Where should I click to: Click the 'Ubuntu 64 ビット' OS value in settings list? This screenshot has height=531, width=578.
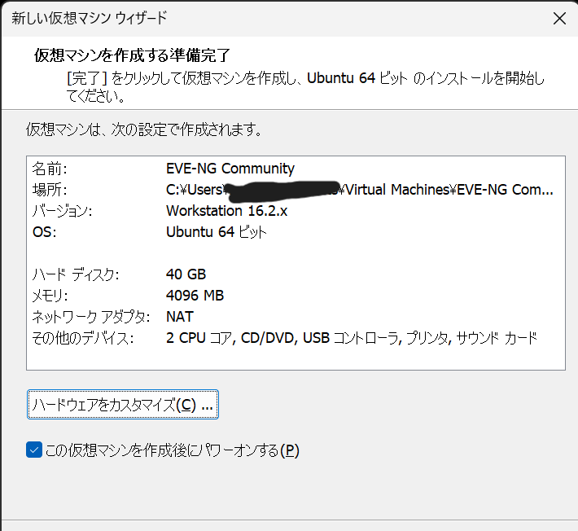[x=216, y=232]
